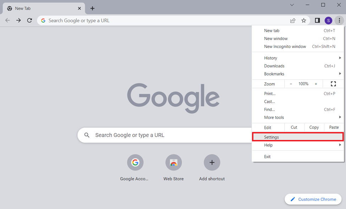
Task: Open the profile avatar S
Action: pyautogui.click(x=328, y=21)
